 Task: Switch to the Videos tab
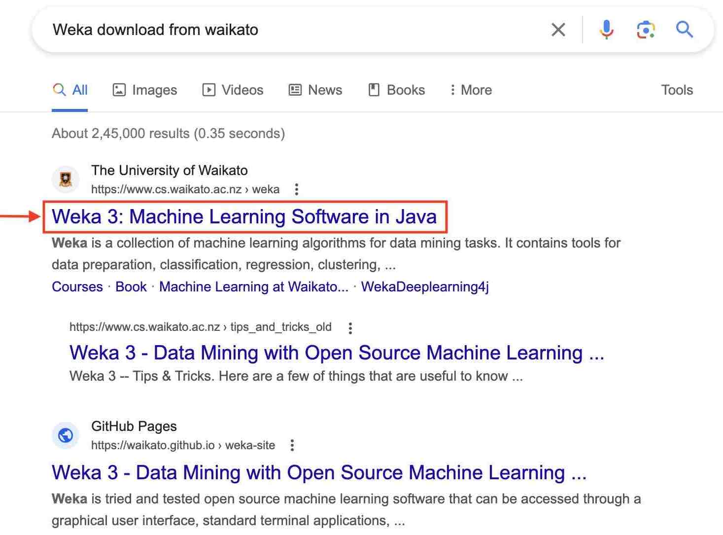pyautogui.click(x=233, y=90)
